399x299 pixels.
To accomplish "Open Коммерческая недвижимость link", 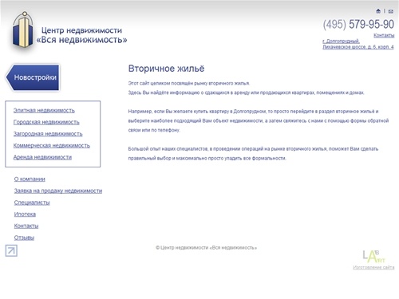I will [x=52, y=145].
